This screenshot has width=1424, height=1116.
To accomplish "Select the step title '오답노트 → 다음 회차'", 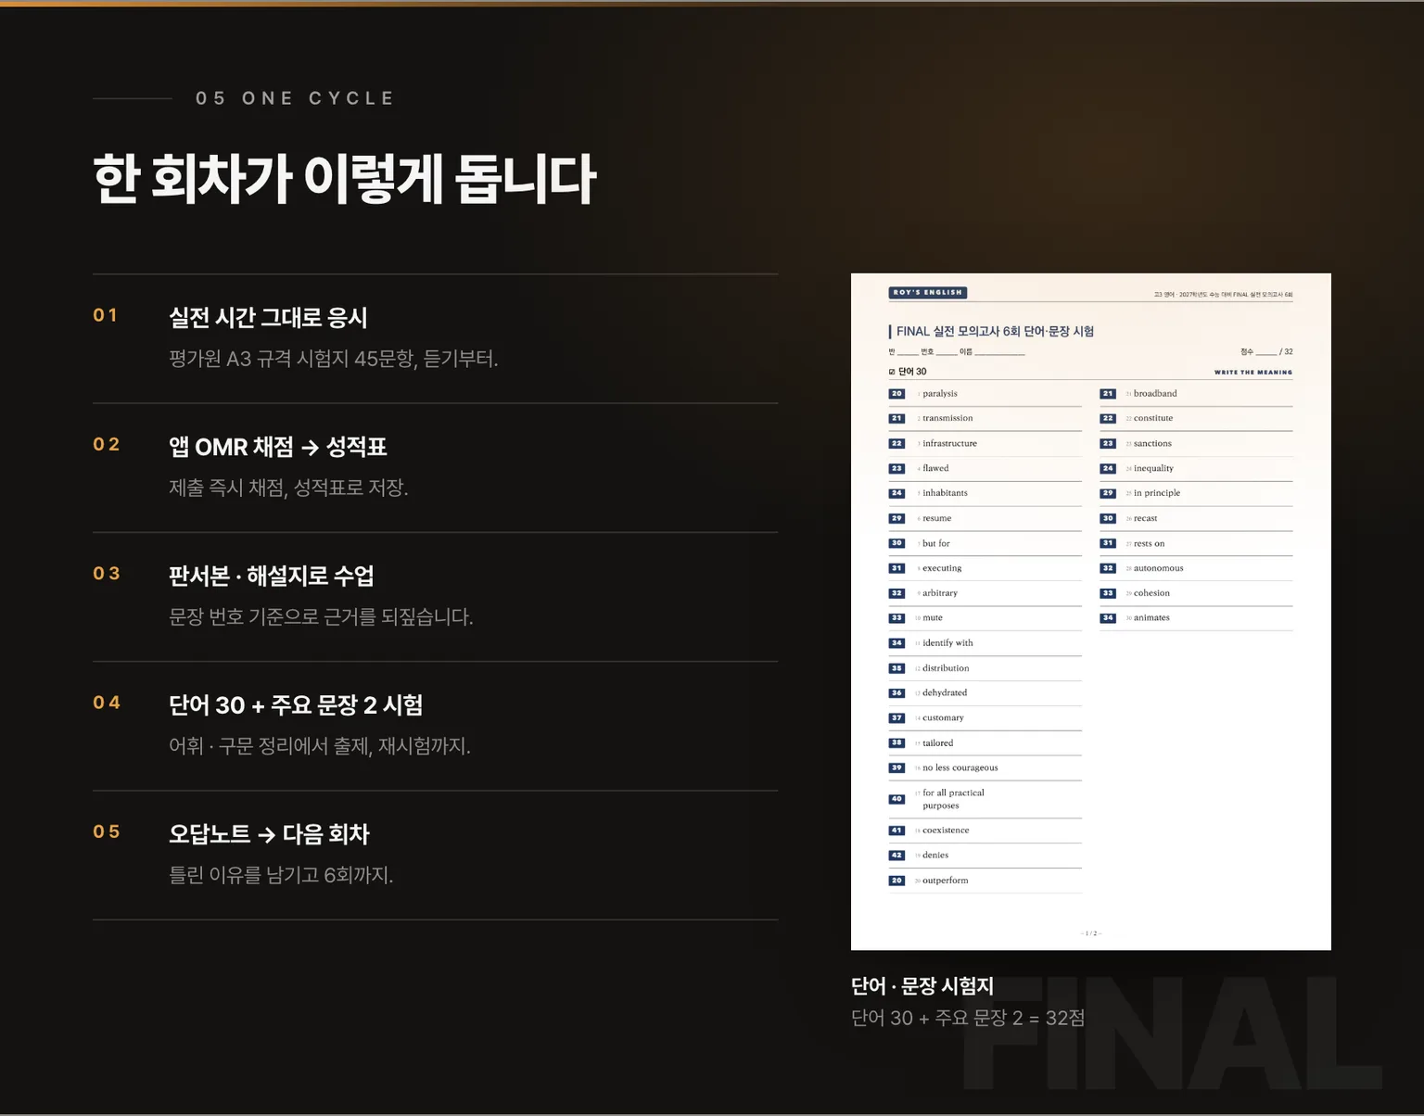I will click(x=269, y=833).
